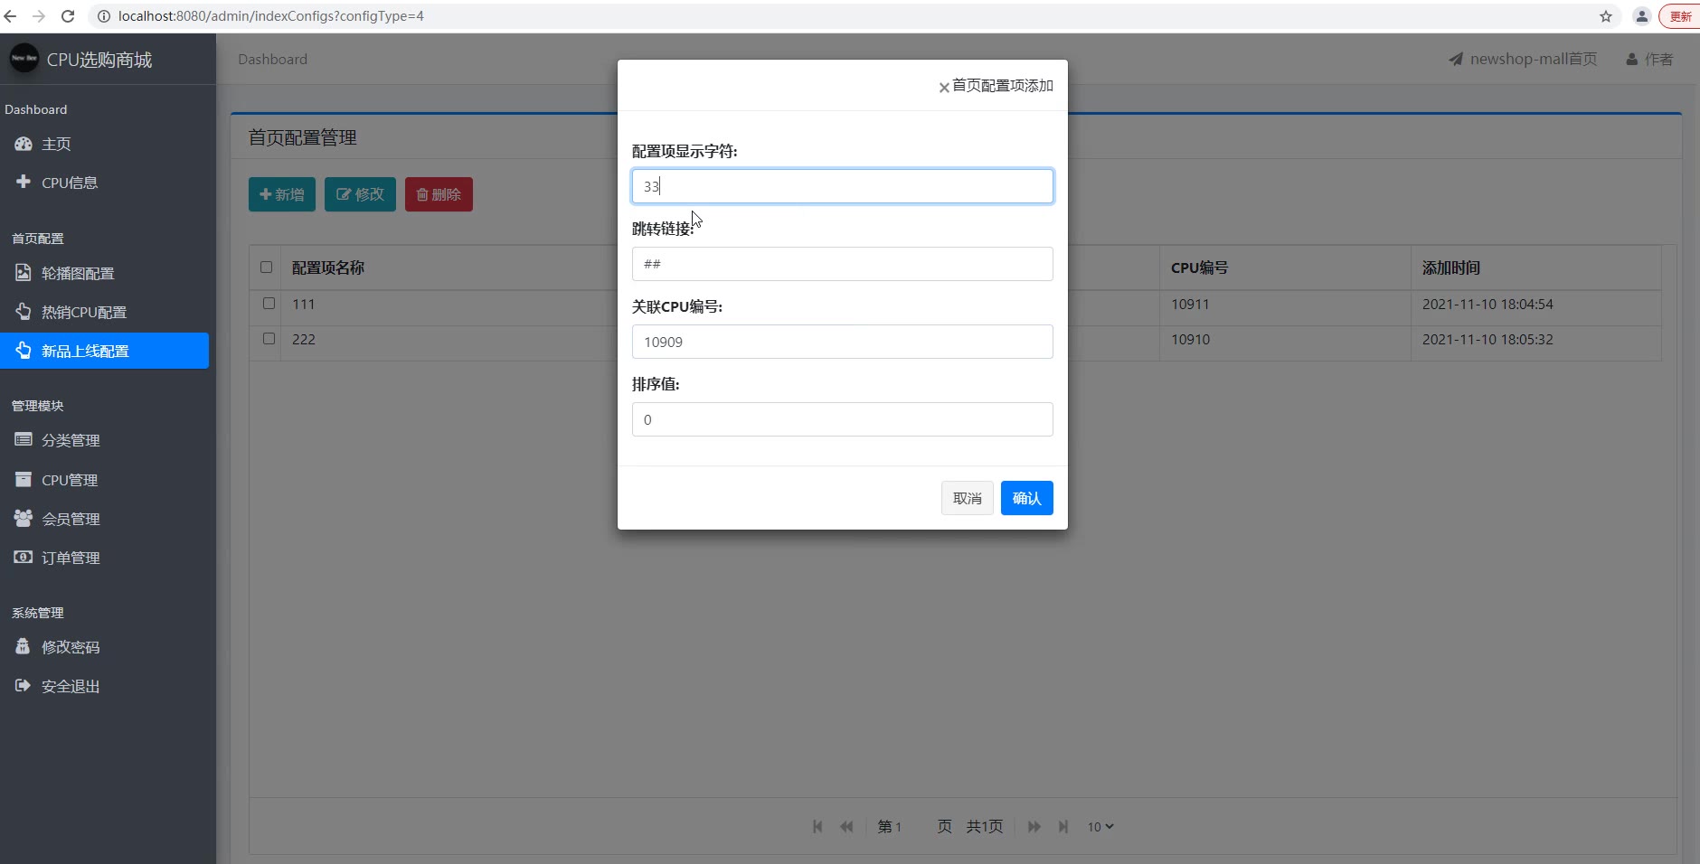The width and height of the screenshot is (1700, 864).
Task: Click the 取消 button
Action: pos(967,498)
